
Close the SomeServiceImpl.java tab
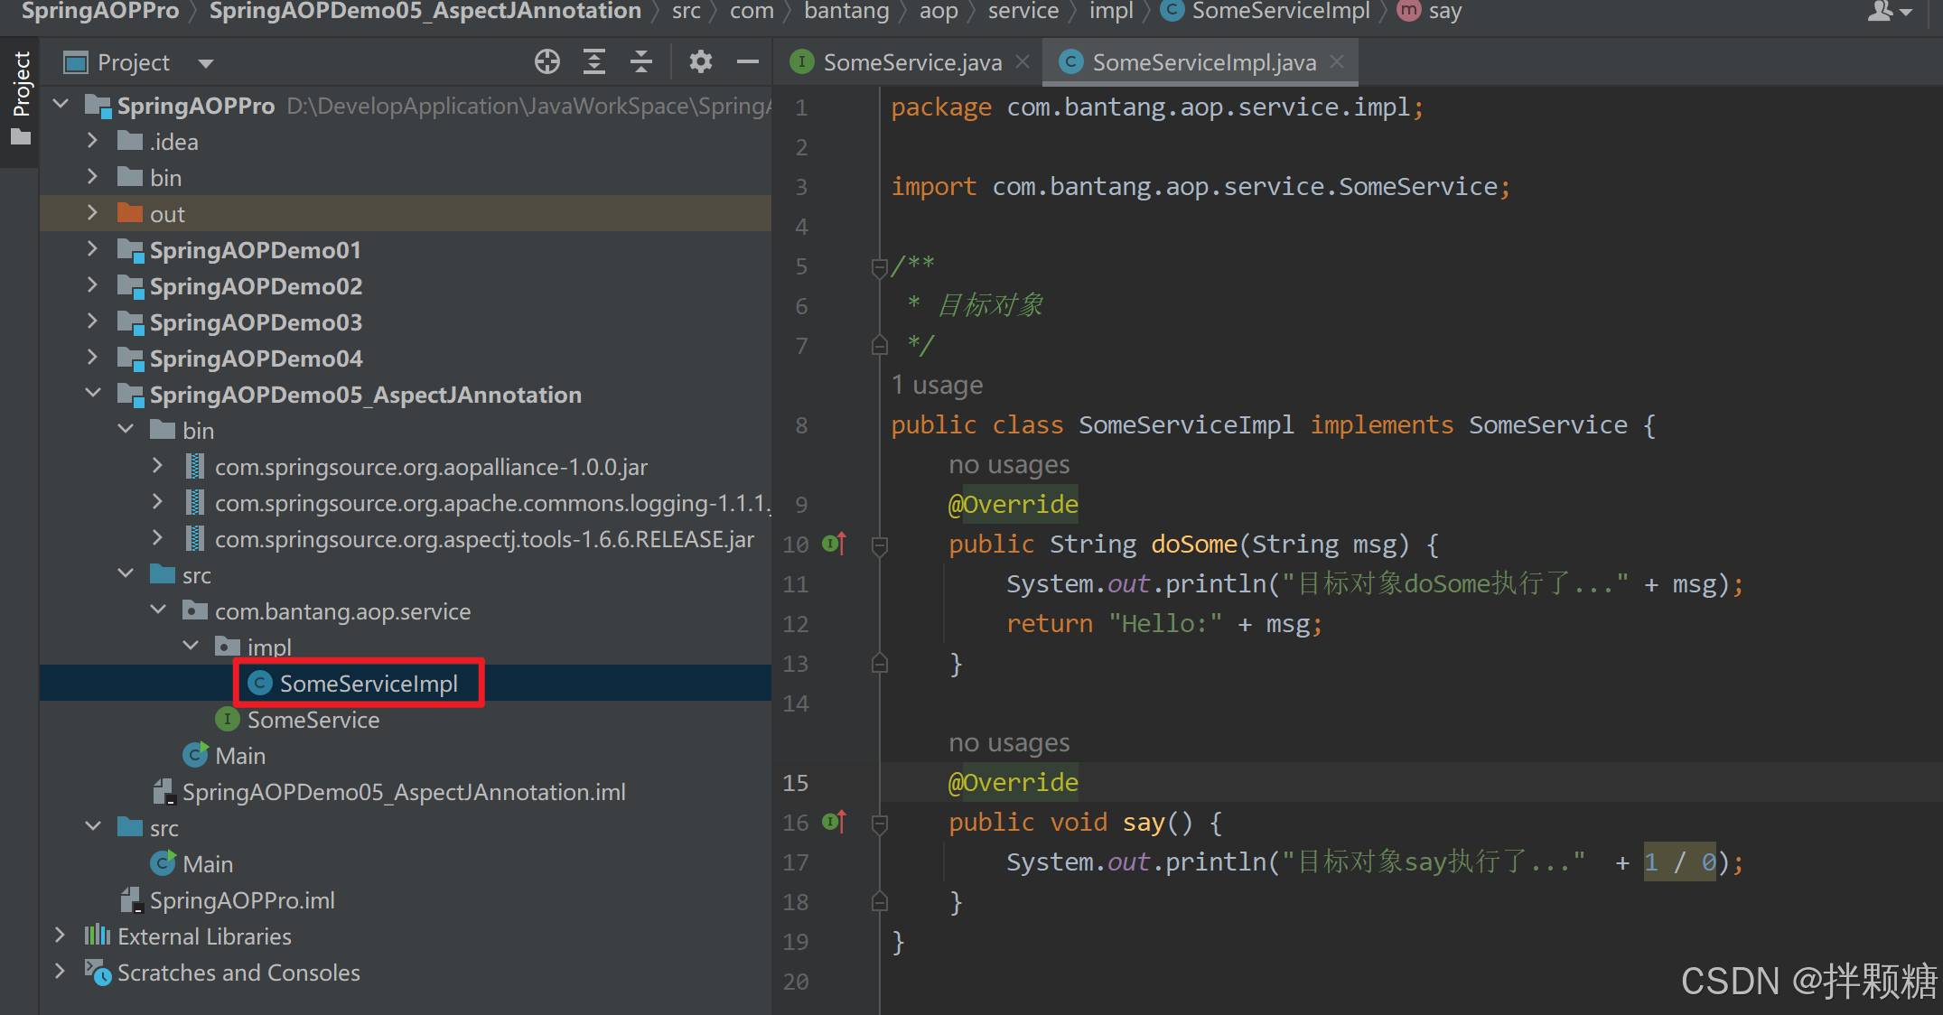[x=1338, y=62]
